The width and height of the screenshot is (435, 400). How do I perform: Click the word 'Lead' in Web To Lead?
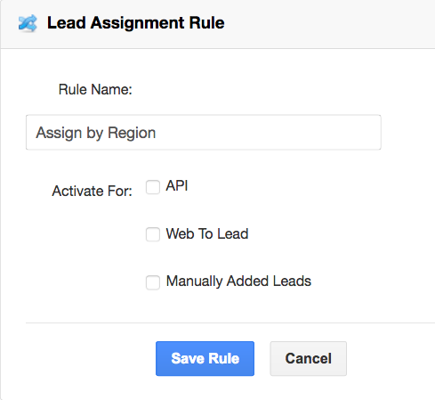coord(233,233)
